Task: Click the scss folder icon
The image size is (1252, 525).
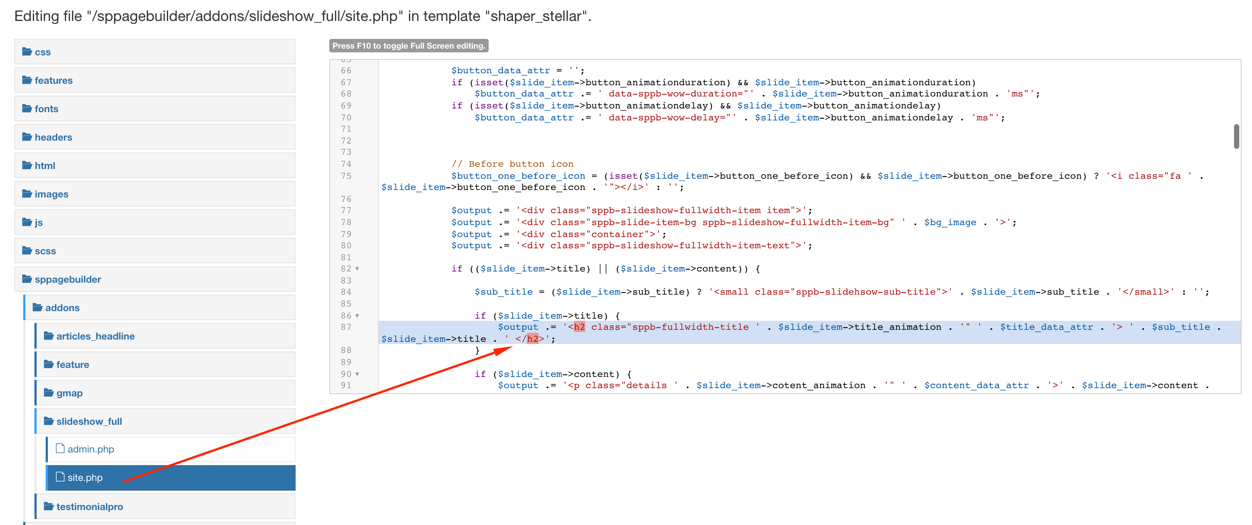Action: [27, 251]
